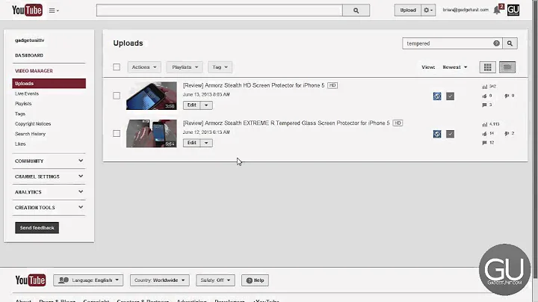Image resolution: width=538 pixels, height=302 pixels.
Task: Open Edit dropdown arrow for Stealth HD video
Action: pyautogui.click(x=206, y=105)
